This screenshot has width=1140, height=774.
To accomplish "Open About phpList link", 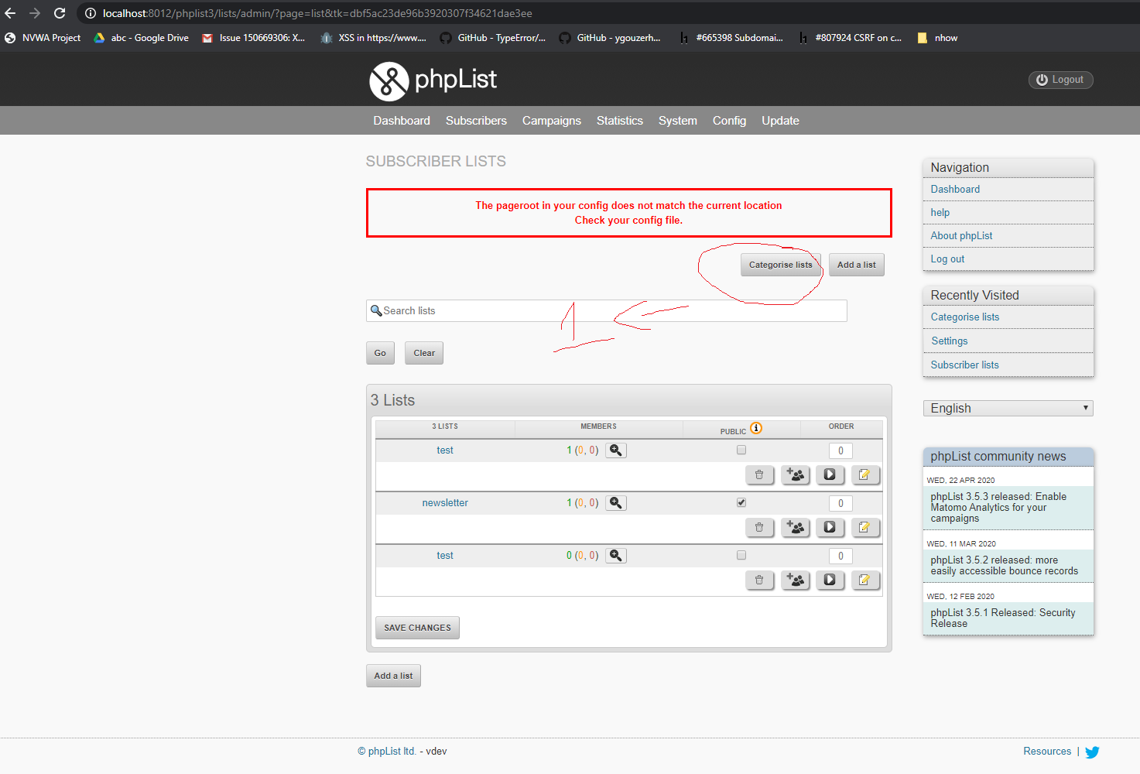I will point(961,236).
